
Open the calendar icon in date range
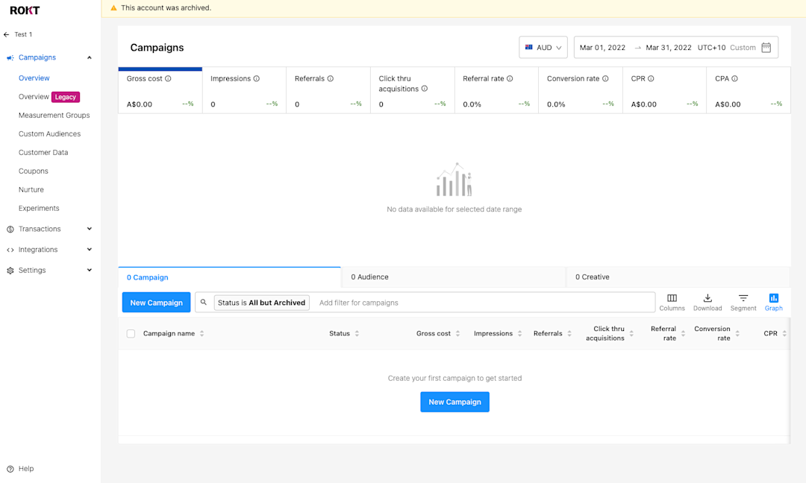click(x=766, y=47)
